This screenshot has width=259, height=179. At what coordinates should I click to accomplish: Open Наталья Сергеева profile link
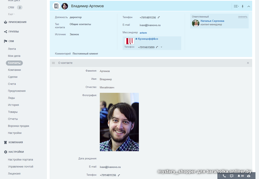(x=212, y=21)
